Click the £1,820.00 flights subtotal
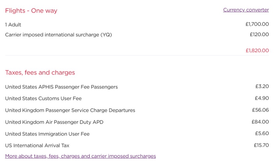Viewport: 275px width, 166px height. [257, 50]
